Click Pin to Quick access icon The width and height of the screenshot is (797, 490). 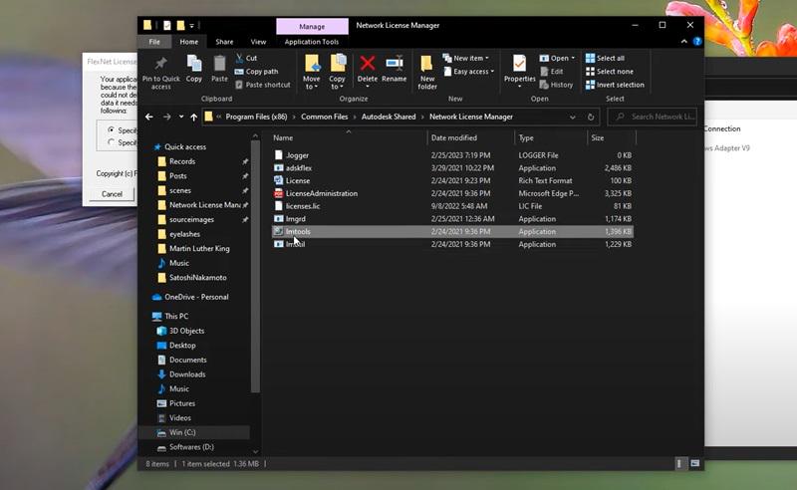(x=160, y=64)
